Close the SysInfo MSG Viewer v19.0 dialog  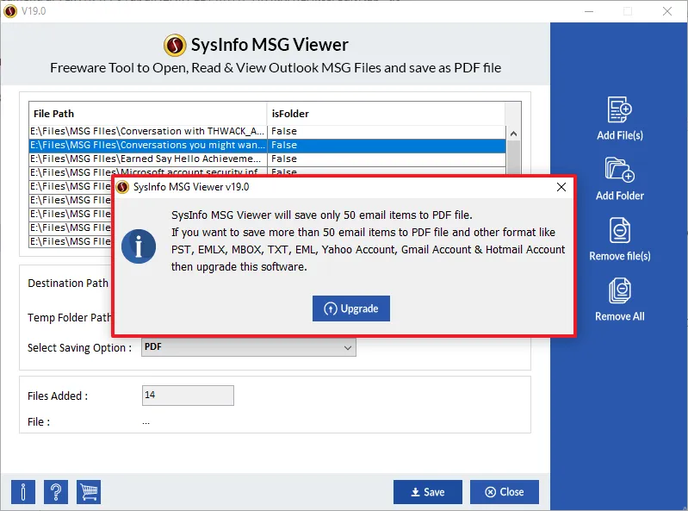pyautogui.click(x=561, y=187)
